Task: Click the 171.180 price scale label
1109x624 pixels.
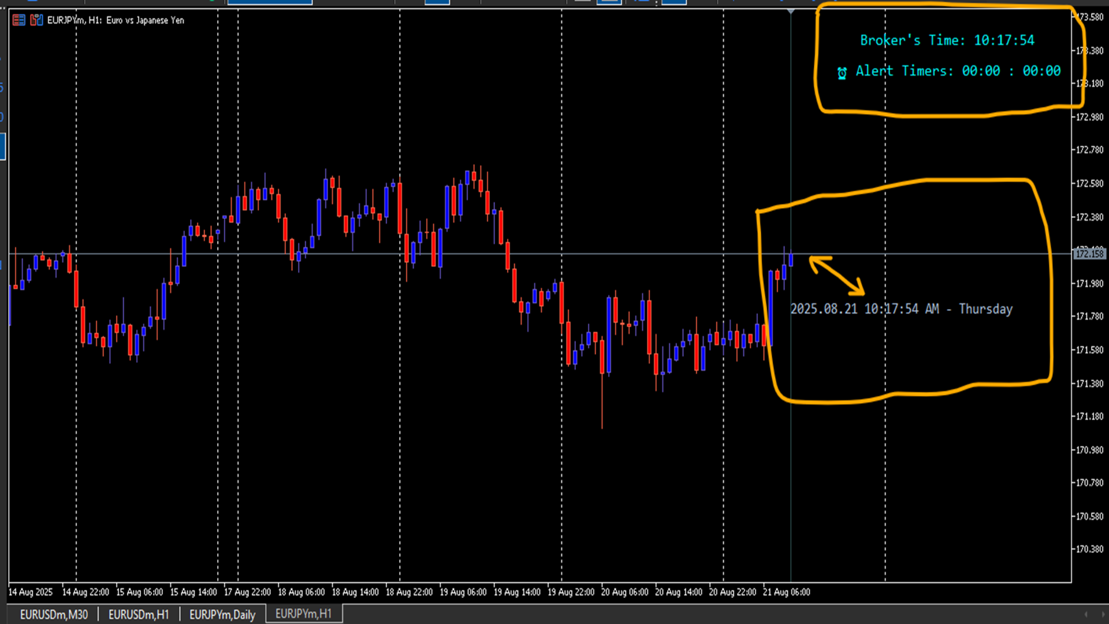Action: [x=1089, y=417]
